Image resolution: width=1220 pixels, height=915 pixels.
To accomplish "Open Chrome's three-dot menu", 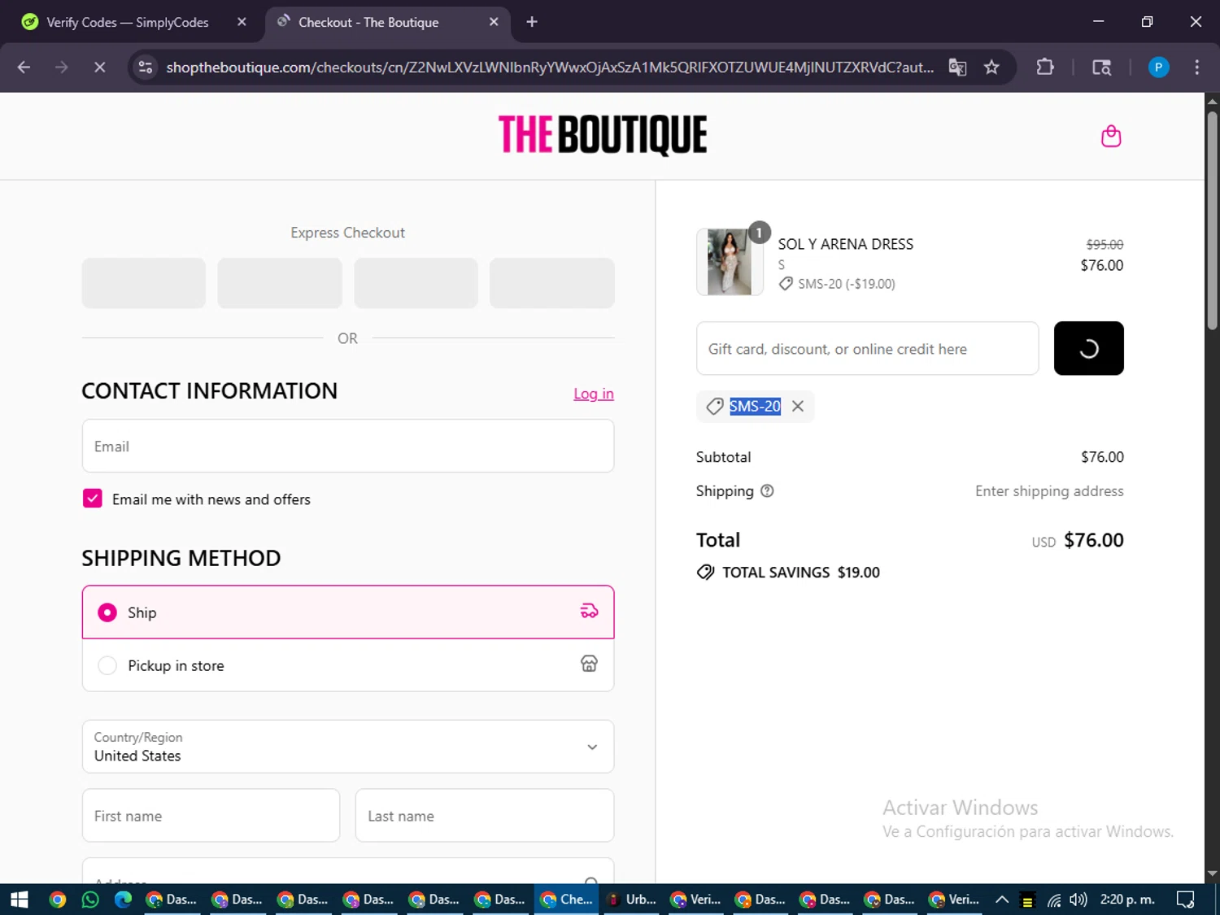I will click(1196, 68).
